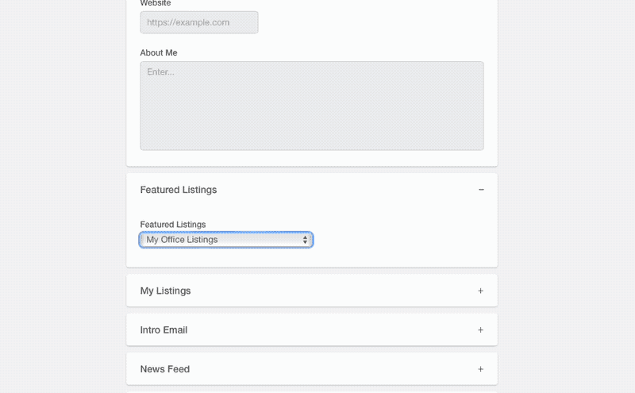Expand the News Feed section title

[x=164, y=369]
